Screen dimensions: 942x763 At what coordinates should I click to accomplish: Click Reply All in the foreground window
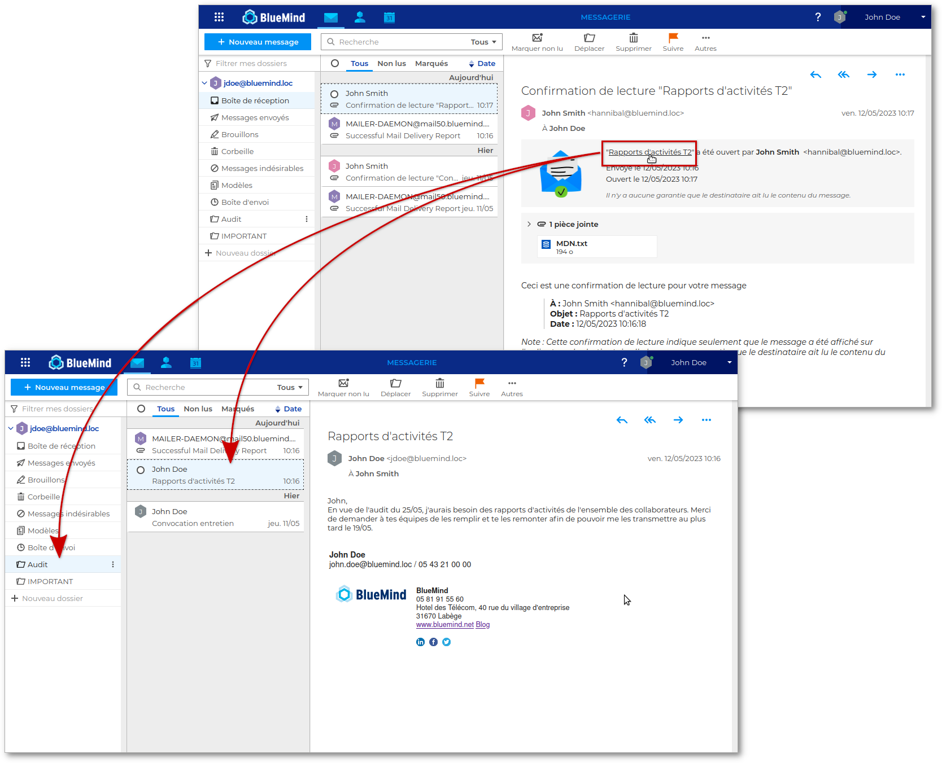pyautogui.click(x=649, y=420)
